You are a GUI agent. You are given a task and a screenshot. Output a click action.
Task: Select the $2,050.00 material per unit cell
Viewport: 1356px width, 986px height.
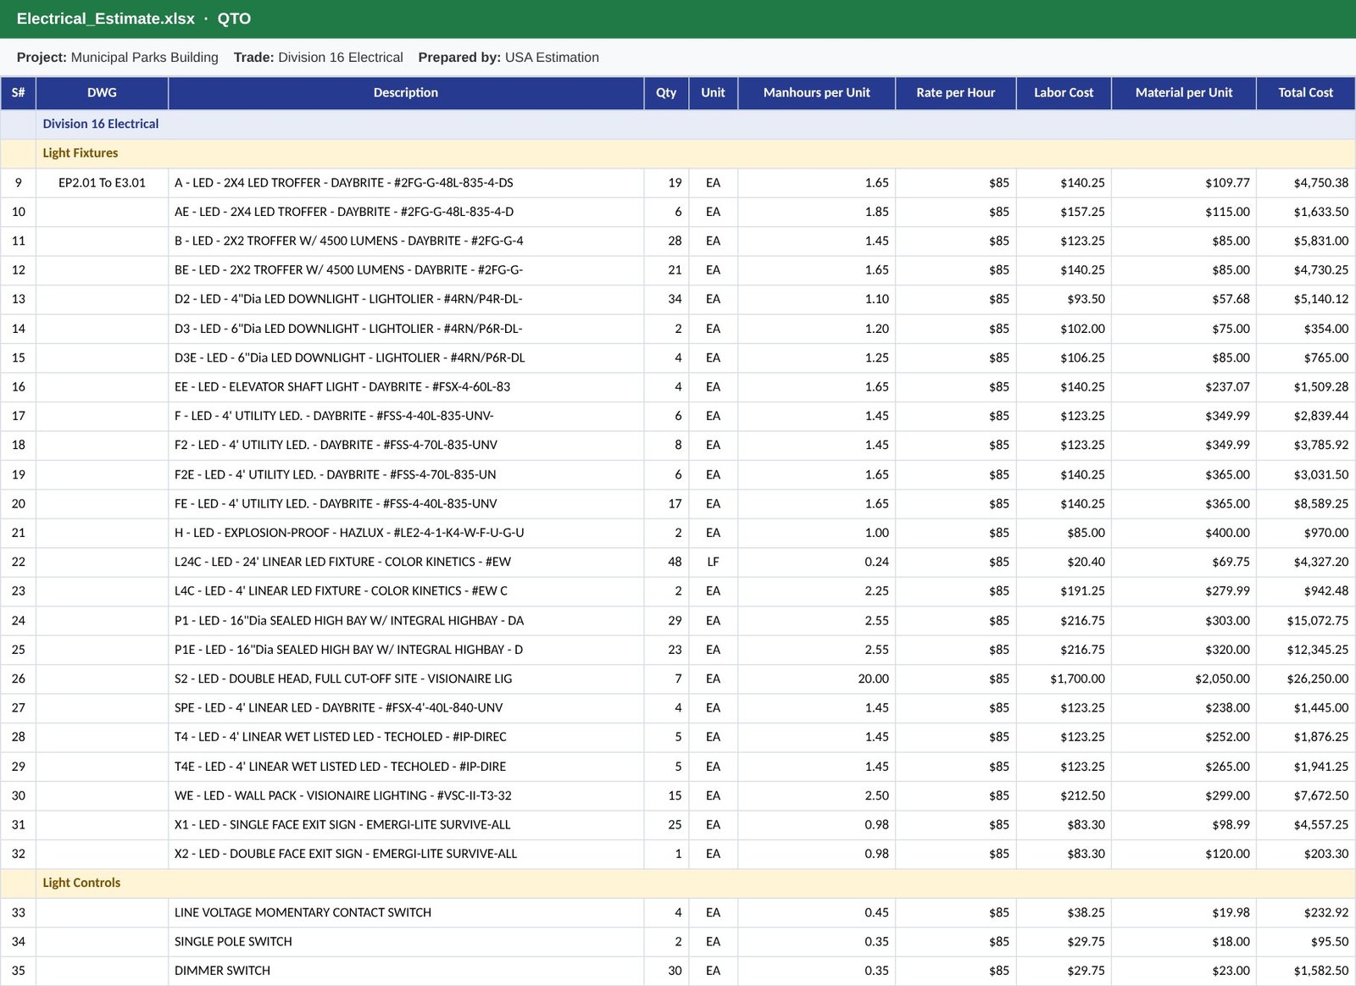pos(1183,679)
